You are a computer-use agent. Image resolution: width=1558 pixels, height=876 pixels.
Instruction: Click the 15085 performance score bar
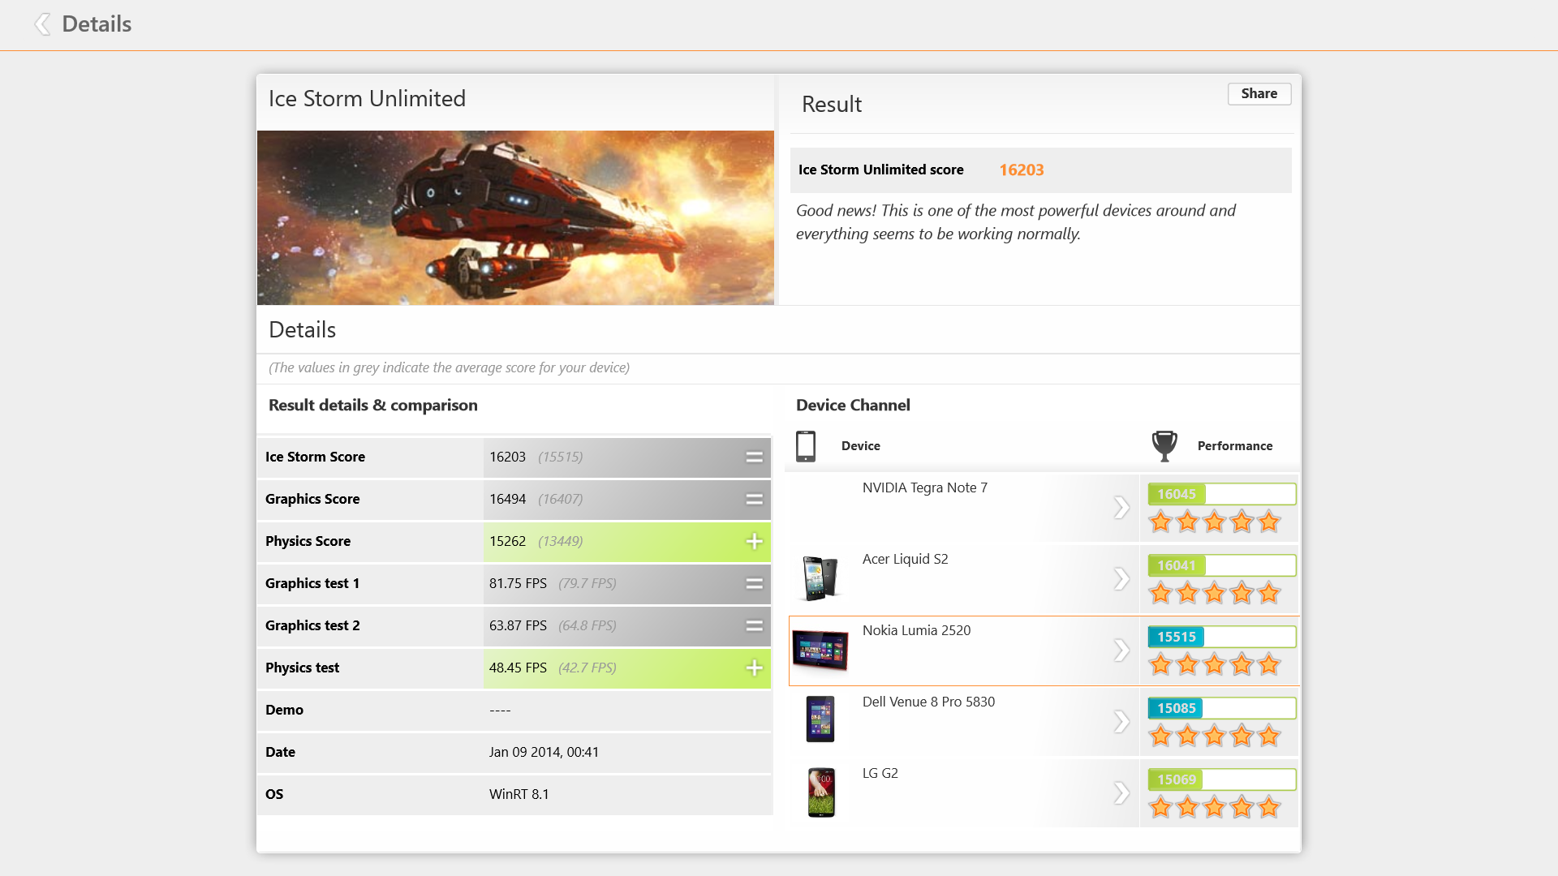click(x=1221, y=708)
